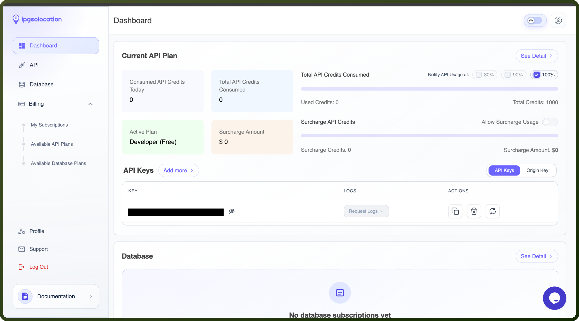This screenshot has height=321, width=579.
Task: Click the Add more chevron arrow
Action: [x=192, y=171]
